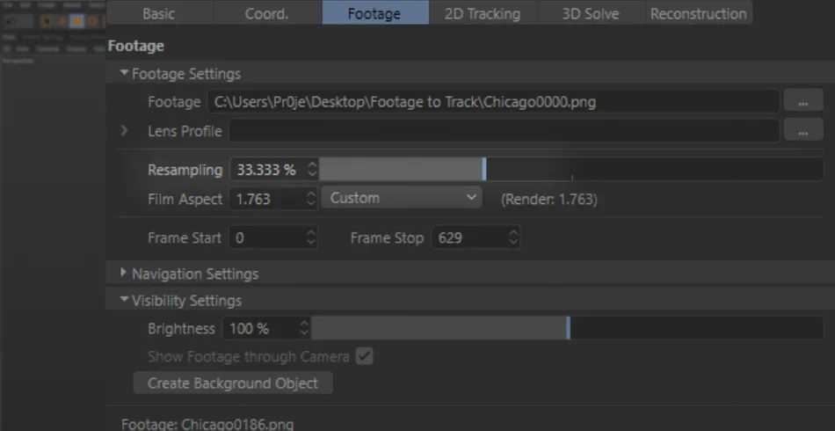The image size is (835, 431).
Task: Click the Frame Stop label
Action: click(x=387, y=237)
